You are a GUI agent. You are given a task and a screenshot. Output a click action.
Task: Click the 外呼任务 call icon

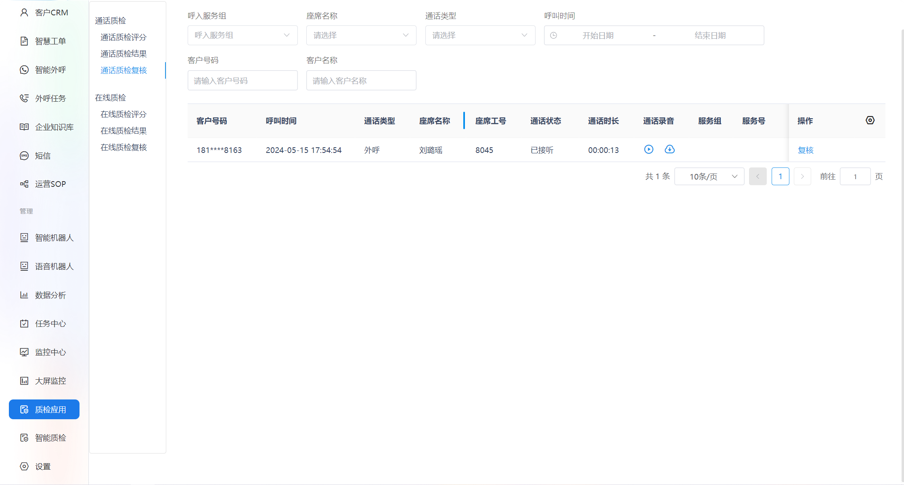(x=24, y=98)
